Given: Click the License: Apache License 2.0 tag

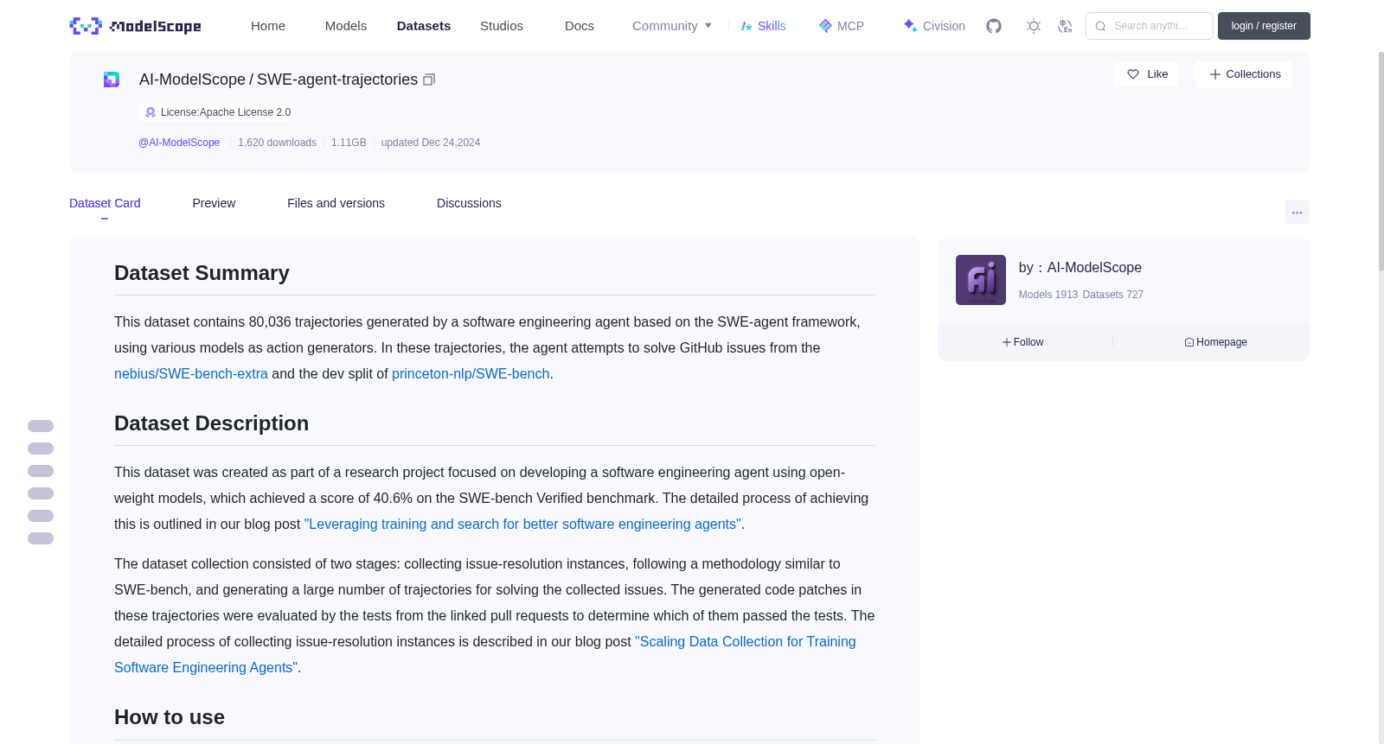Looking at the screenshot, I should pos(217,112).
